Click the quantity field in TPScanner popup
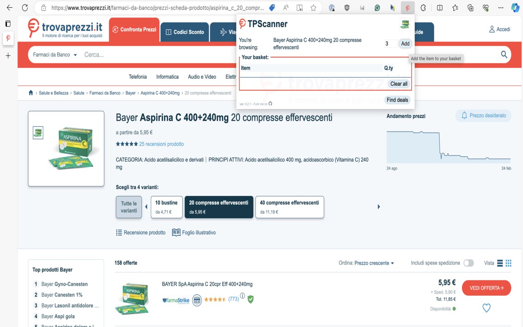 [x=391, y=44]
